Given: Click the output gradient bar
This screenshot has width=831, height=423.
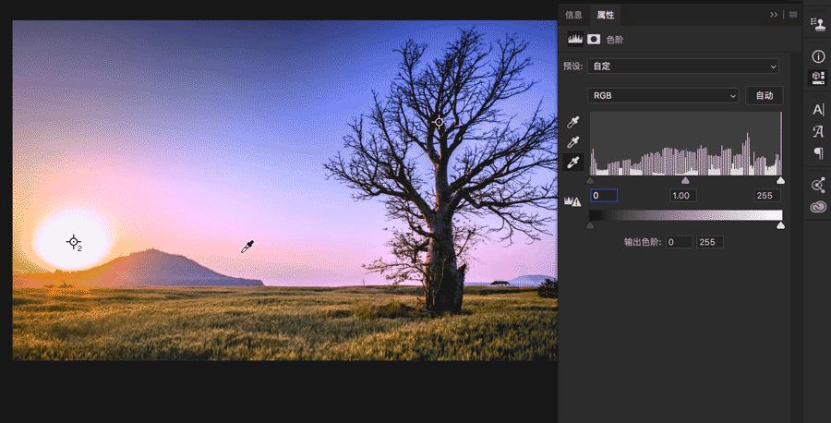Looking at the screenshot, I should click(686, 215).
